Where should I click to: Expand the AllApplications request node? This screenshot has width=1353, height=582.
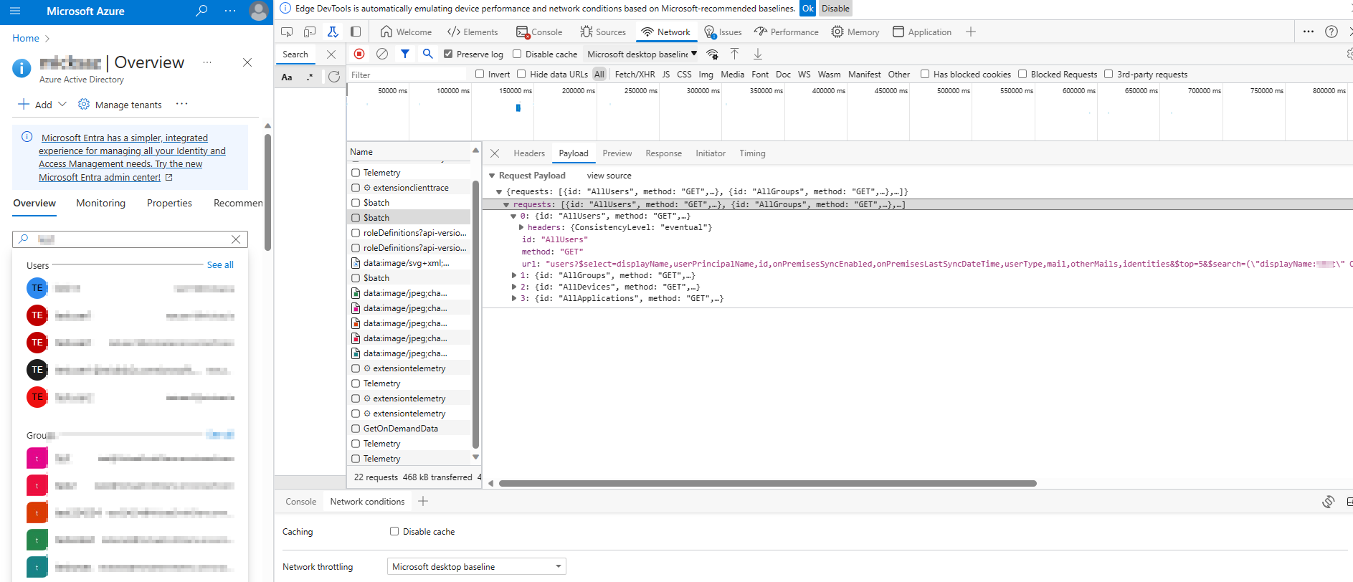pos(514,298)
